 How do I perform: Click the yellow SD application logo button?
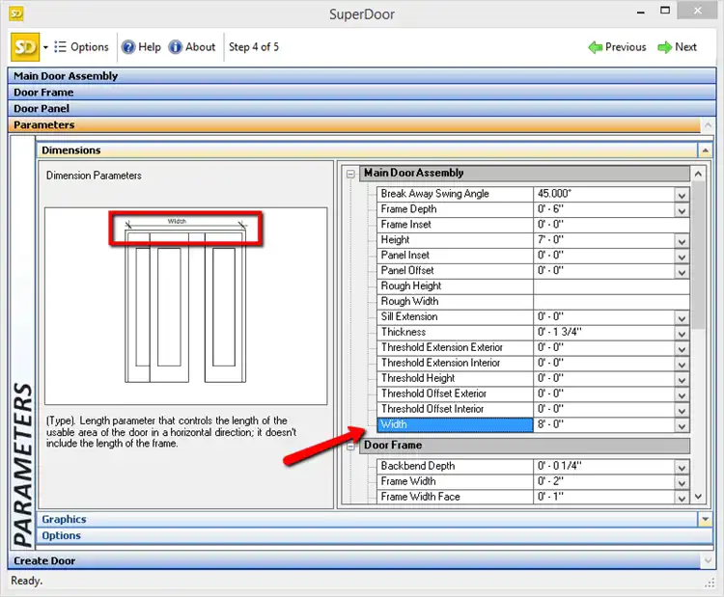(25, 46)
